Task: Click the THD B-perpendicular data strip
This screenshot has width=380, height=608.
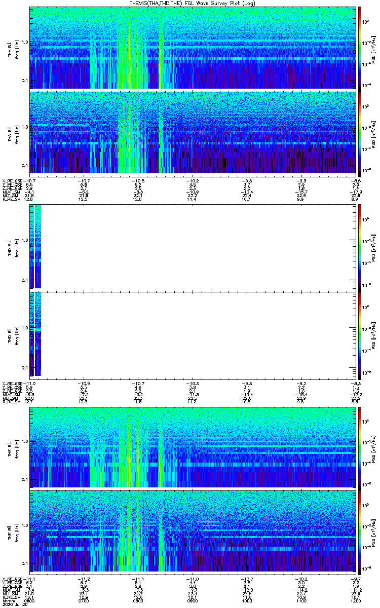Action: point(35,246)
